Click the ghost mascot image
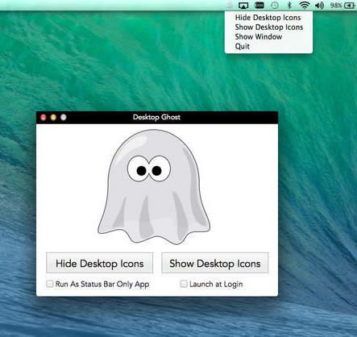This screenshot has height=337, width=357. click(x=154, y=187)
